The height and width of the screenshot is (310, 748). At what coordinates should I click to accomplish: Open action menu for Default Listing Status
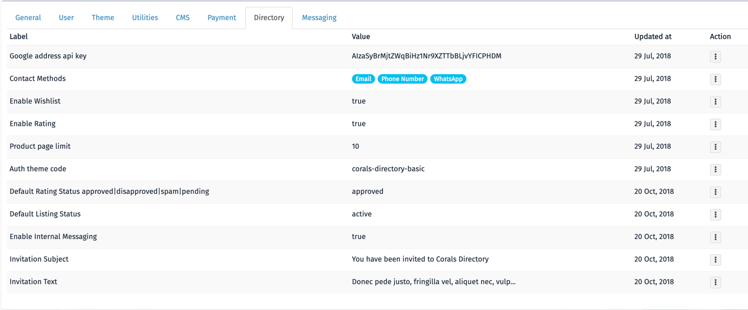pyautogui.click(x=715, y=215)
